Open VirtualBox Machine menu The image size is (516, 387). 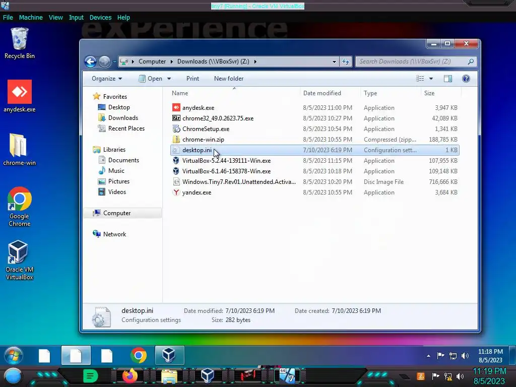[31, 18]
